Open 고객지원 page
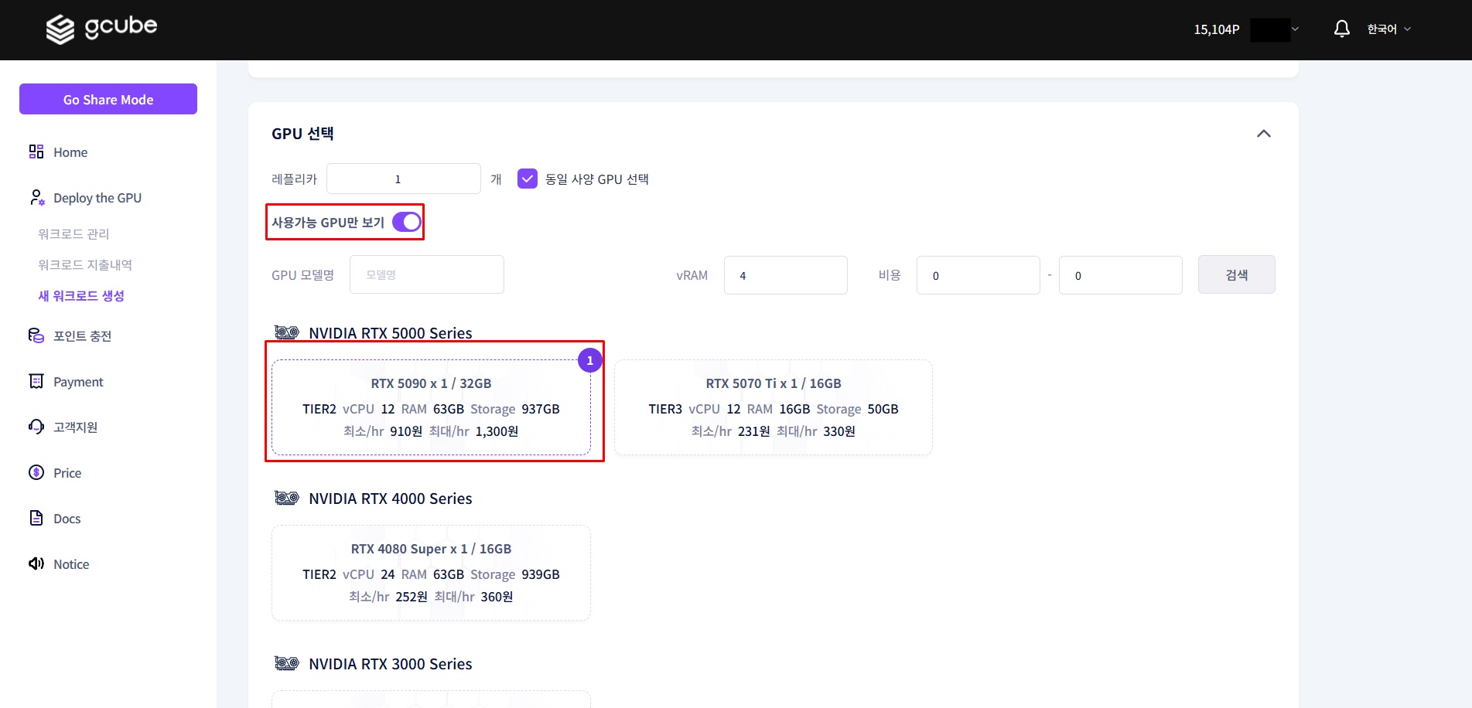Screen dimensions: 1472x708 click(76, 427)
